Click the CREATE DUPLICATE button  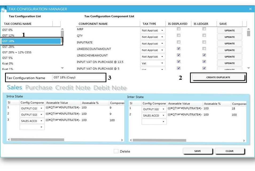point(218,77)
